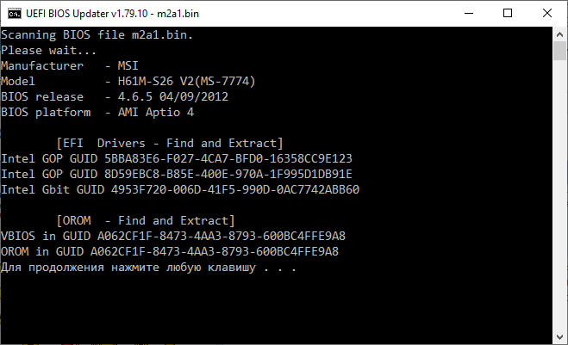Screen dimensions: 568x345
Task: Click the BIOS release date line
Action: coord(115,97)
